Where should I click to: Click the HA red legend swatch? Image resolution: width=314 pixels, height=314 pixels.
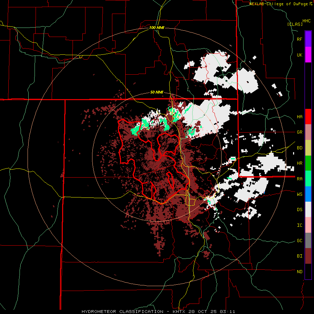308,117
